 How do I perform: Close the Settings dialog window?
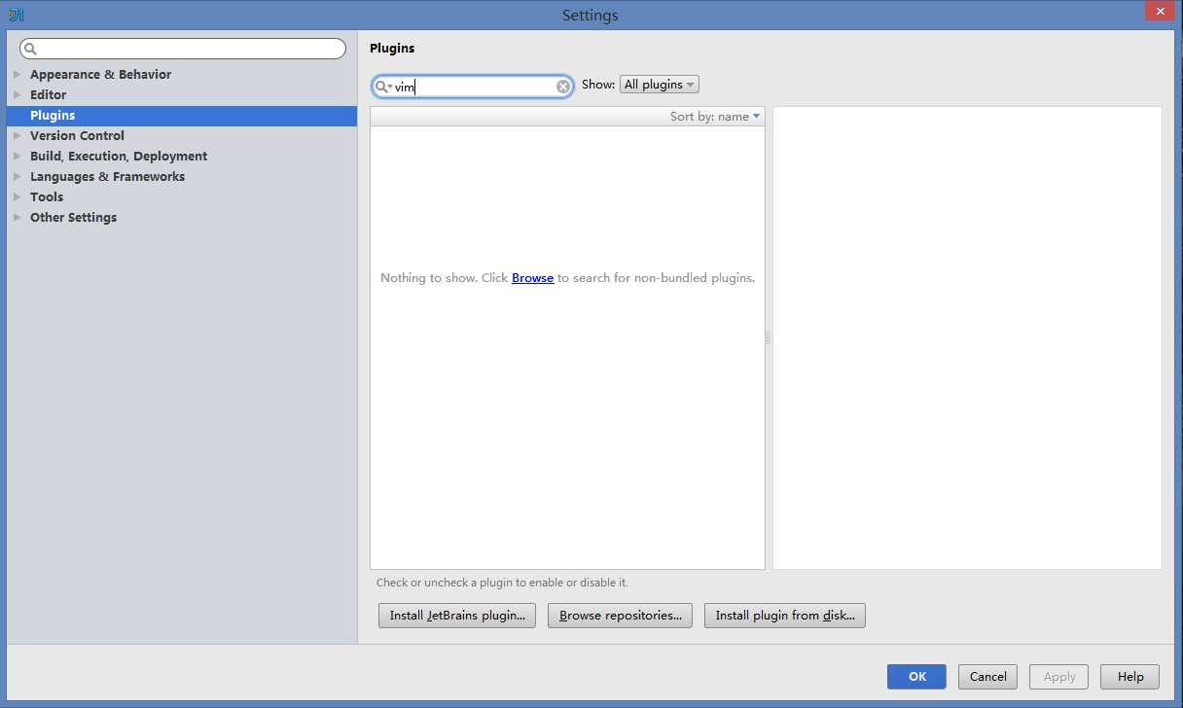(1160, 11)
